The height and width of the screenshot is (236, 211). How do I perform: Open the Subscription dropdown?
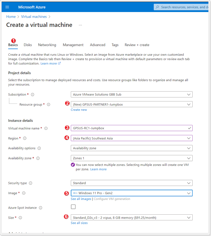coord(132,94)
